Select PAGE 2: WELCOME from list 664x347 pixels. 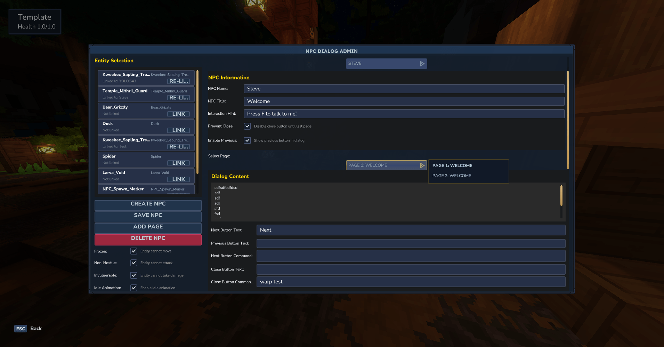click(452, 176)
